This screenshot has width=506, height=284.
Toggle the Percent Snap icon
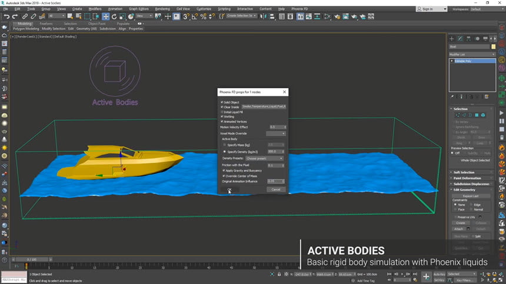tap(204, 16)
